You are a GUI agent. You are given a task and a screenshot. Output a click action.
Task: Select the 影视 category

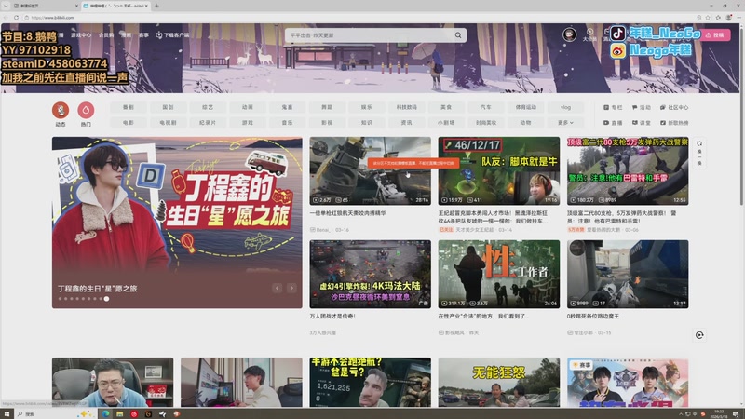327,123
